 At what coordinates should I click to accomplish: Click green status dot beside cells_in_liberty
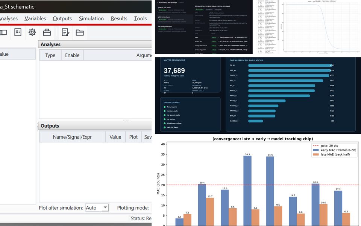coord(165,127)
